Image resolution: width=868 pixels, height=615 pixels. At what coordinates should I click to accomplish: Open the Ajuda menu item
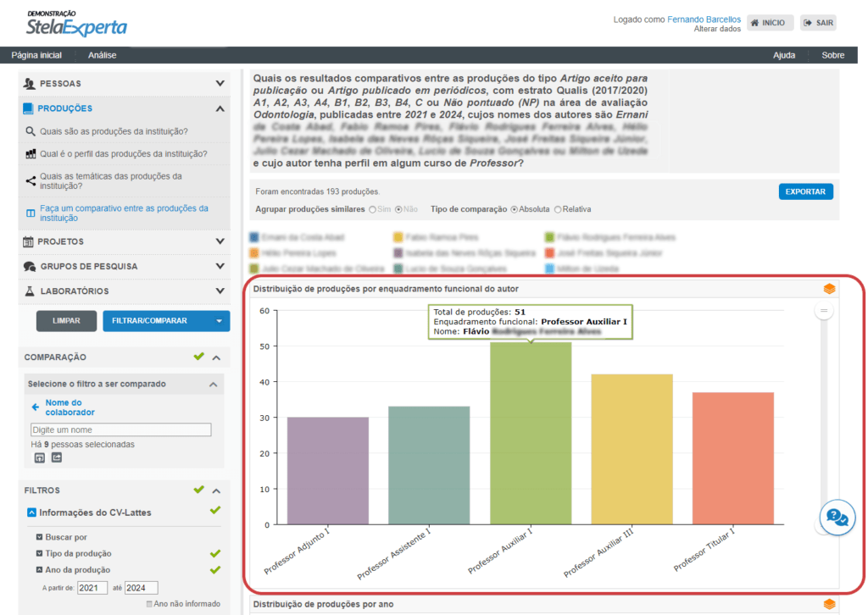(x=784, y=55)
